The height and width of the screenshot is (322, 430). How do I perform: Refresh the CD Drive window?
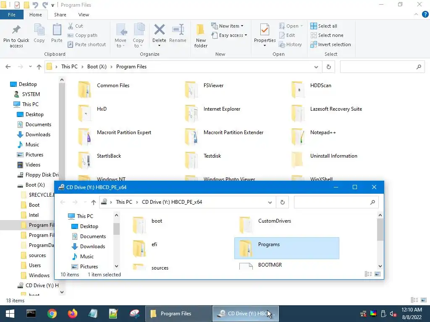click(283, 203)
